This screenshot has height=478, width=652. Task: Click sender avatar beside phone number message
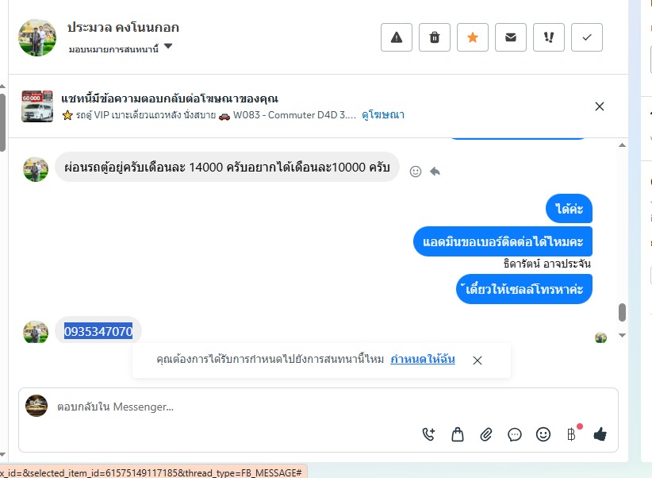pyautogui.click(x=36, y=332)
